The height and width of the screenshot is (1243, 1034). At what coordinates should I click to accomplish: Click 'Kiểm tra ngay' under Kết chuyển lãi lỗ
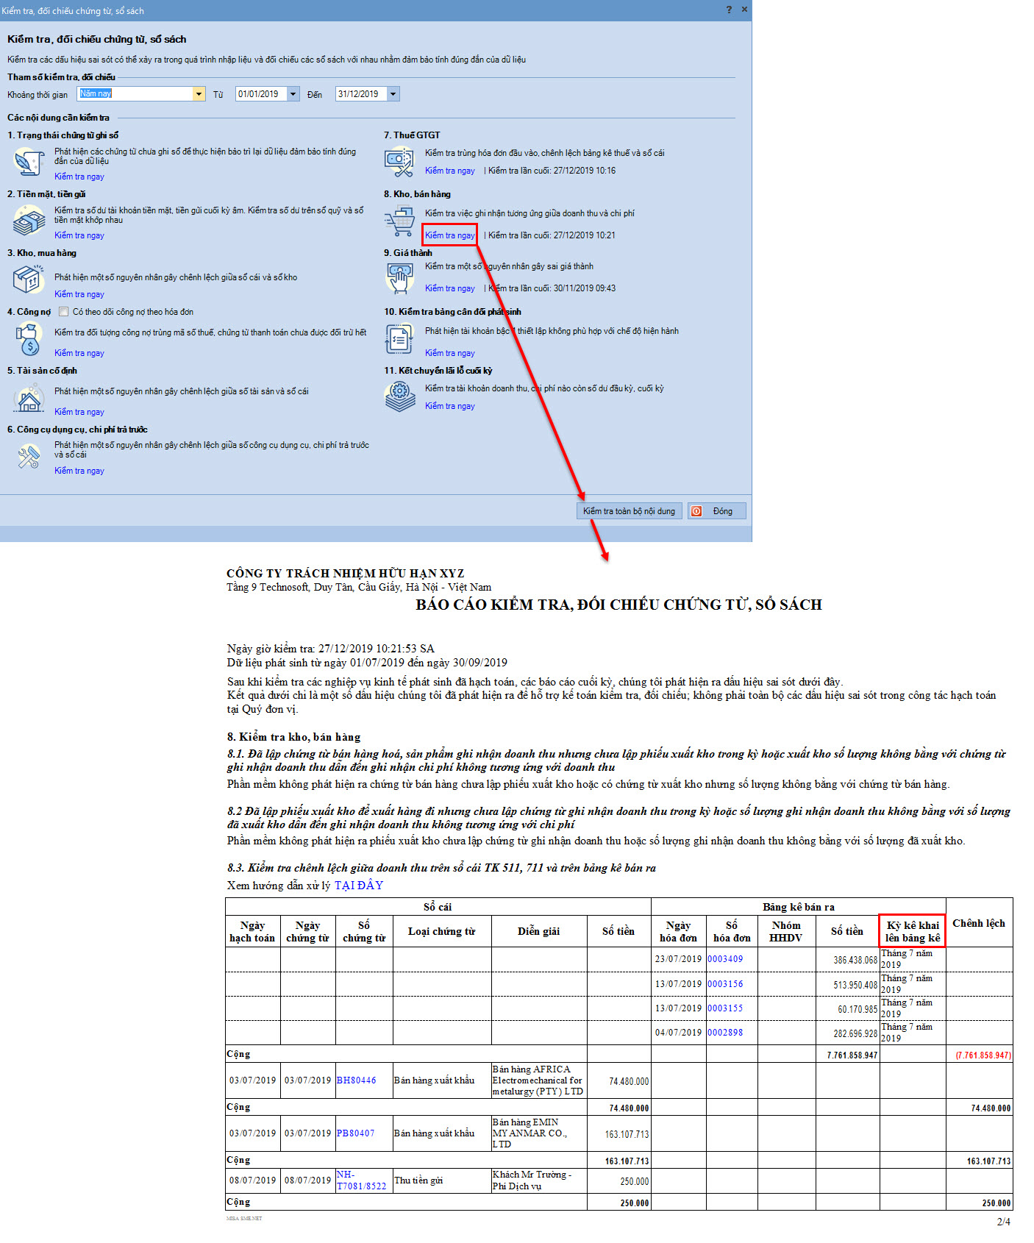(450, 406)
